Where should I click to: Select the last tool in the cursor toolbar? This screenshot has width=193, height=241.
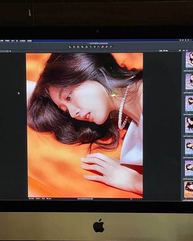(x=111, y=47)
